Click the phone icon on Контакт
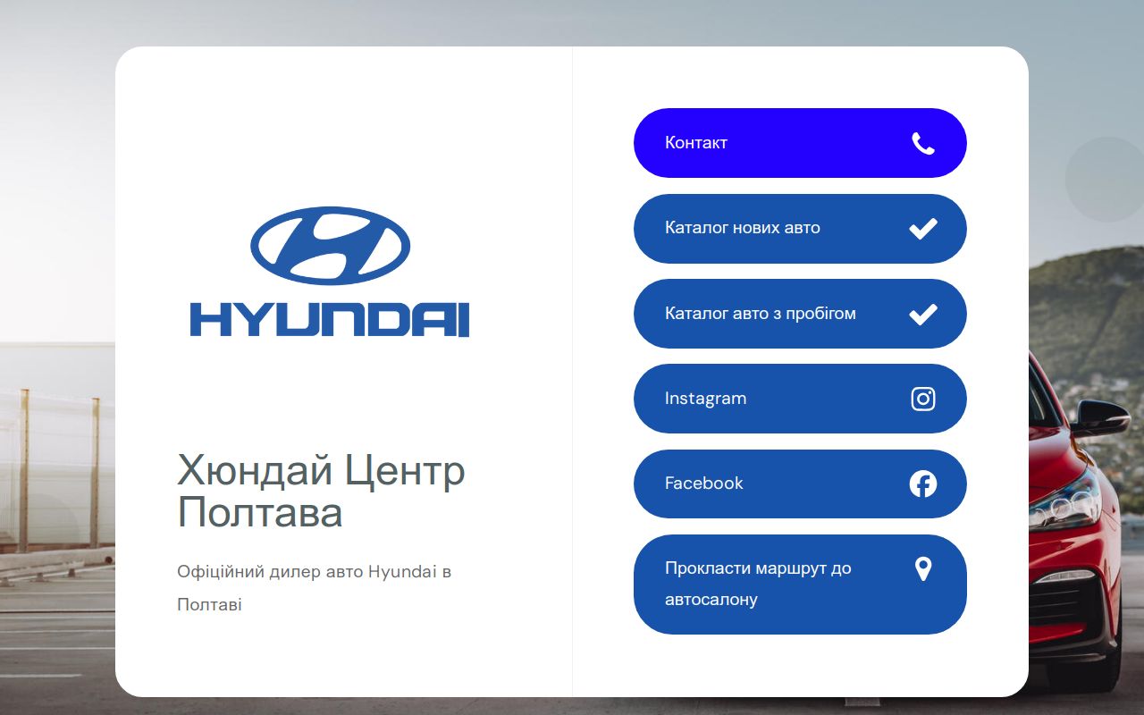The image size is (1144, 715). pos(923,143)
